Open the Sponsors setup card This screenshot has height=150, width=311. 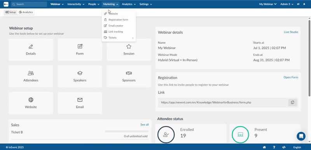click(129, 76)
